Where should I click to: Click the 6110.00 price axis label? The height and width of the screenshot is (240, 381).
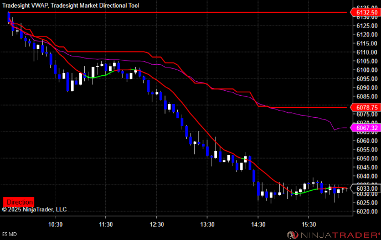point(367,52)
